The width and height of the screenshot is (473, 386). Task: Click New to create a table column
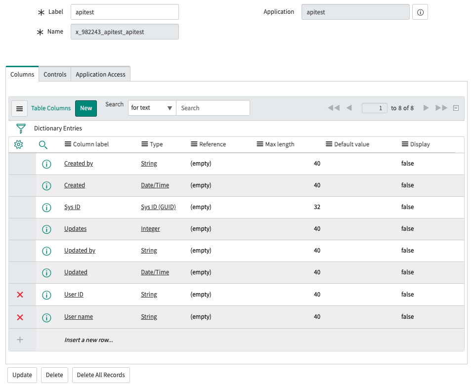click(86, 108)
